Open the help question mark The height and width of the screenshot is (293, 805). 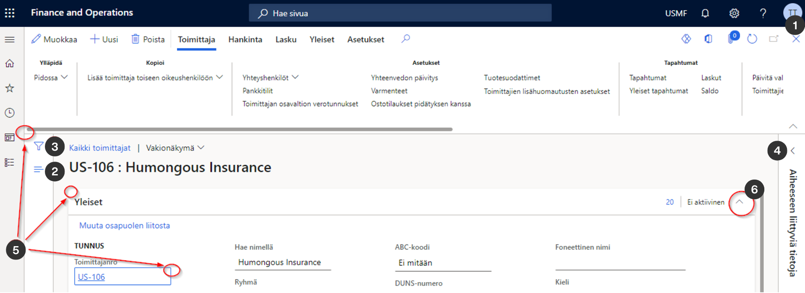tap(763, 13)
